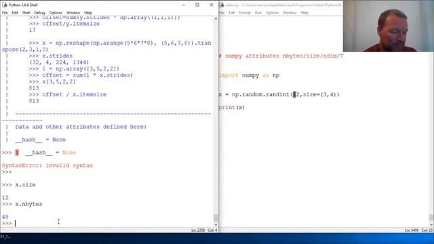Minimize the Python Shell window
Screen dimensions: 434x244
(x=183, y=5)
